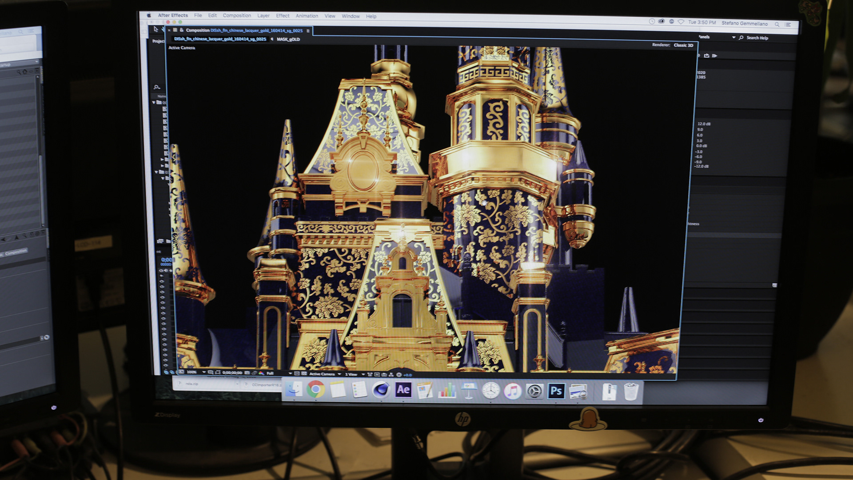Open the magnification 100% dropdown
Screen dimensions: 853x480
click(196, 372)
